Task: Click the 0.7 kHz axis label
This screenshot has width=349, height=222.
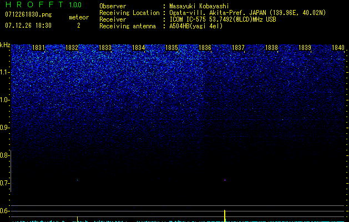Action: click(4, 183)
